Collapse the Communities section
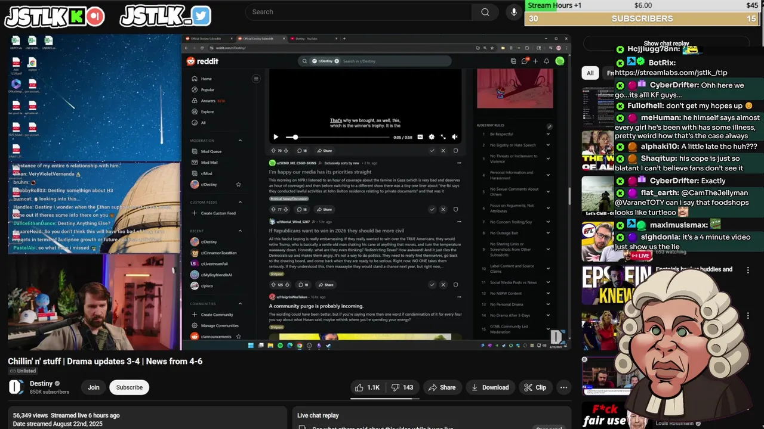 (x=240, y=303)
